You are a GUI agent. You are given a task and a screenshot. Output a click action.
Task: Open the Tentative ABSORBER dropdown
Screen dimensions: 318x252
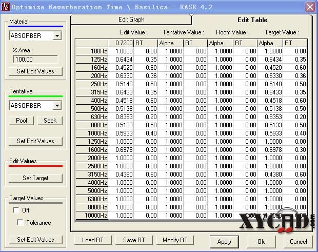click(x=57, y=106)
